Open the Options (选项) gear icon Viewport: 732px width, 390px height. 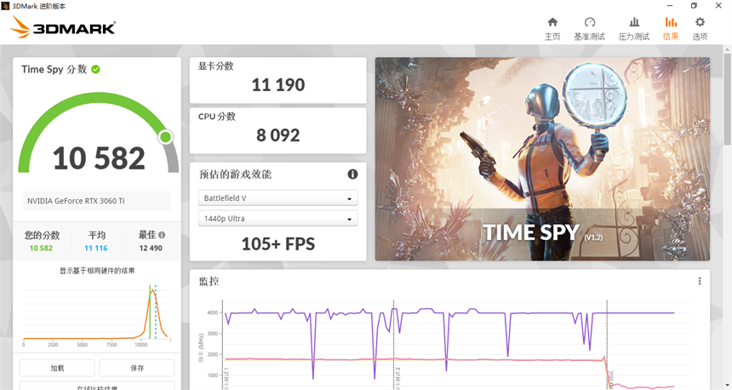pos(700,22)
